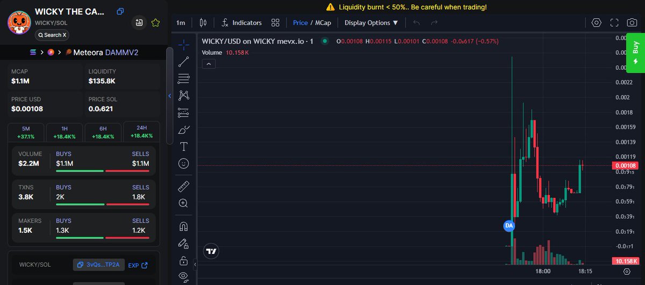This screenshot has height=285, width=645.
Task: Toggle magnet mode for drawings
Action: (183, 226)
